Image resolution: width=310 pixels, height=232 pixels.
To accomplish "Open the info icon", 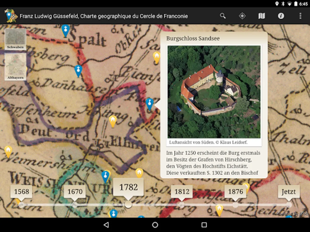I will pos(281,16).
